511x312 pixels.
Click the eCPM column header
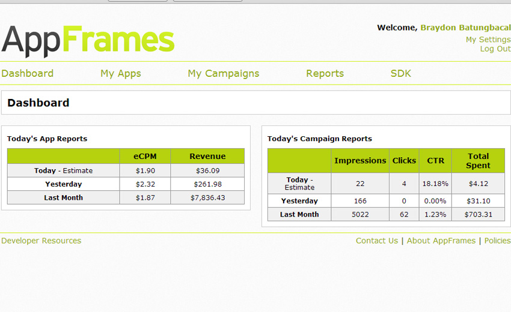(145, 156)
